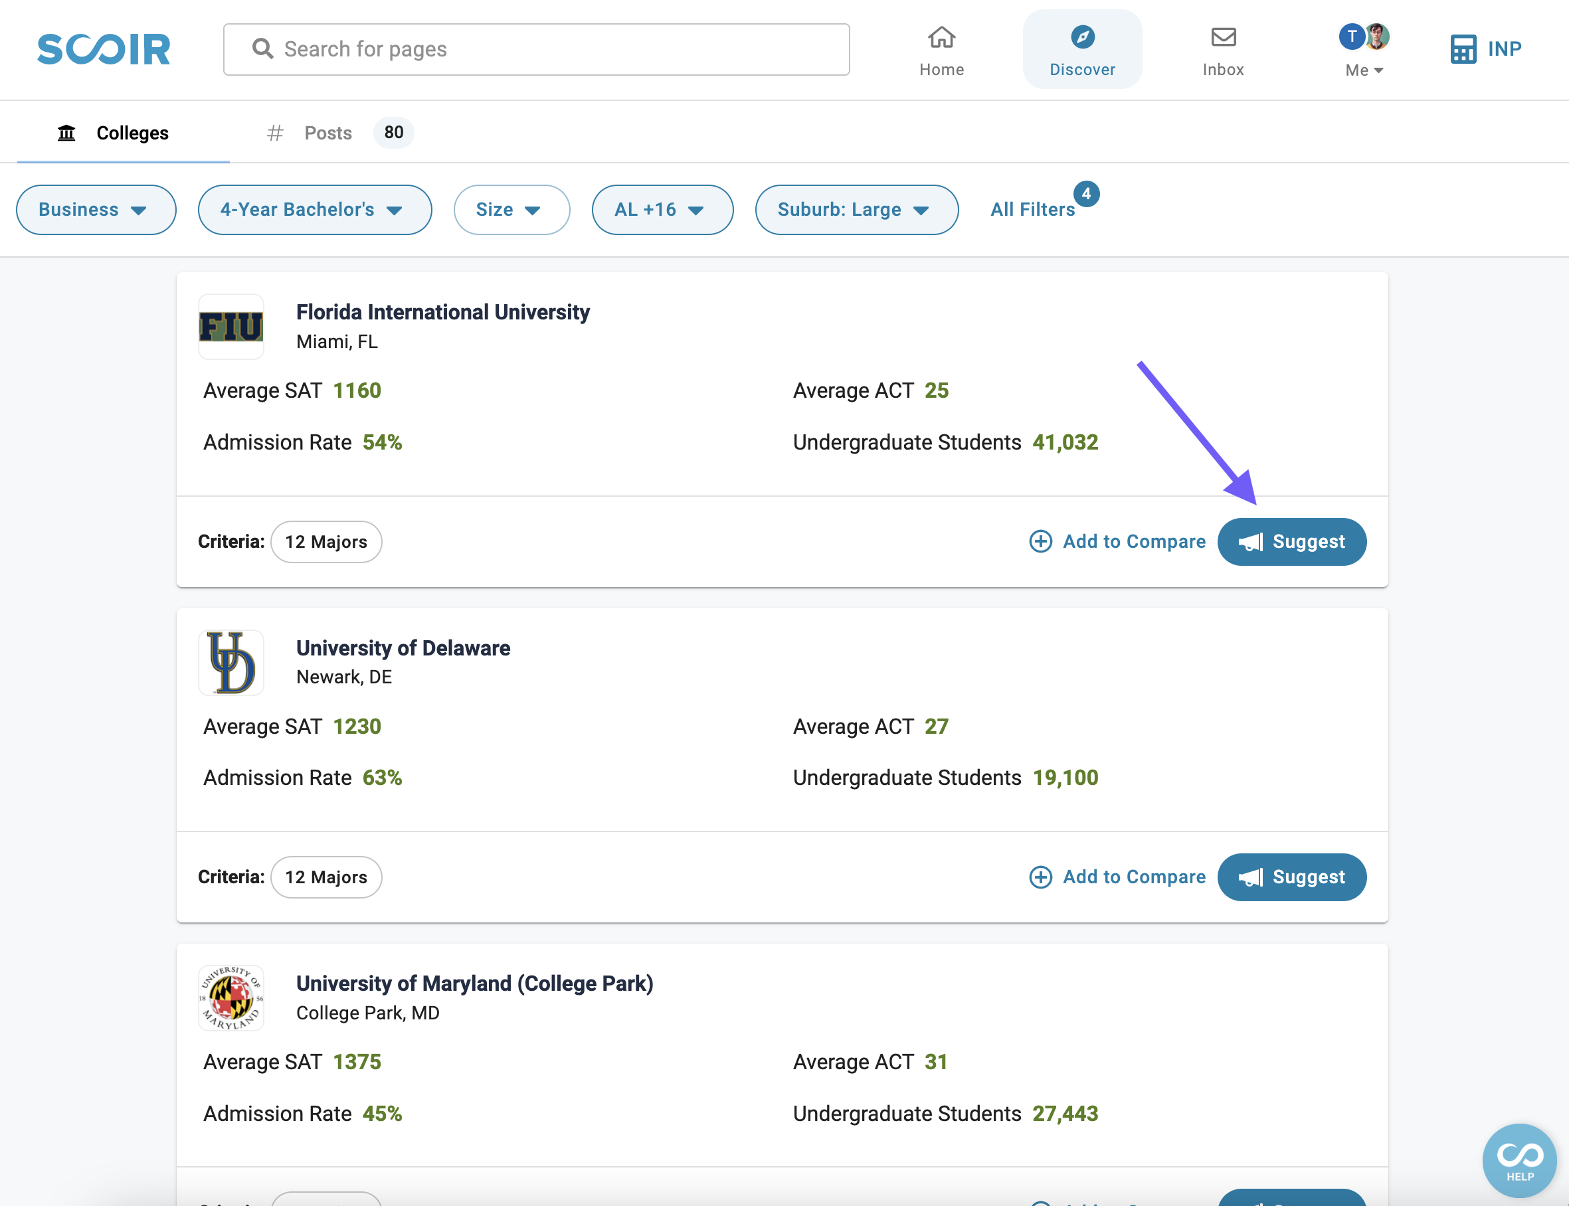This screenshot has width=1569, height=1206.
Task: Open University of Delaware page
Action: click(x=403, y=648)
